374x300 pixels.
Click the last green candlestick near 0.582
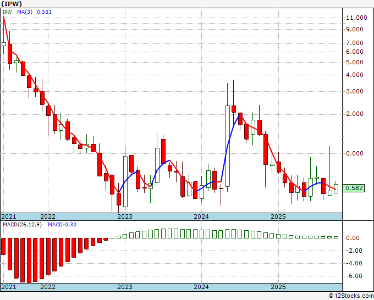click(x=336, y=188)
